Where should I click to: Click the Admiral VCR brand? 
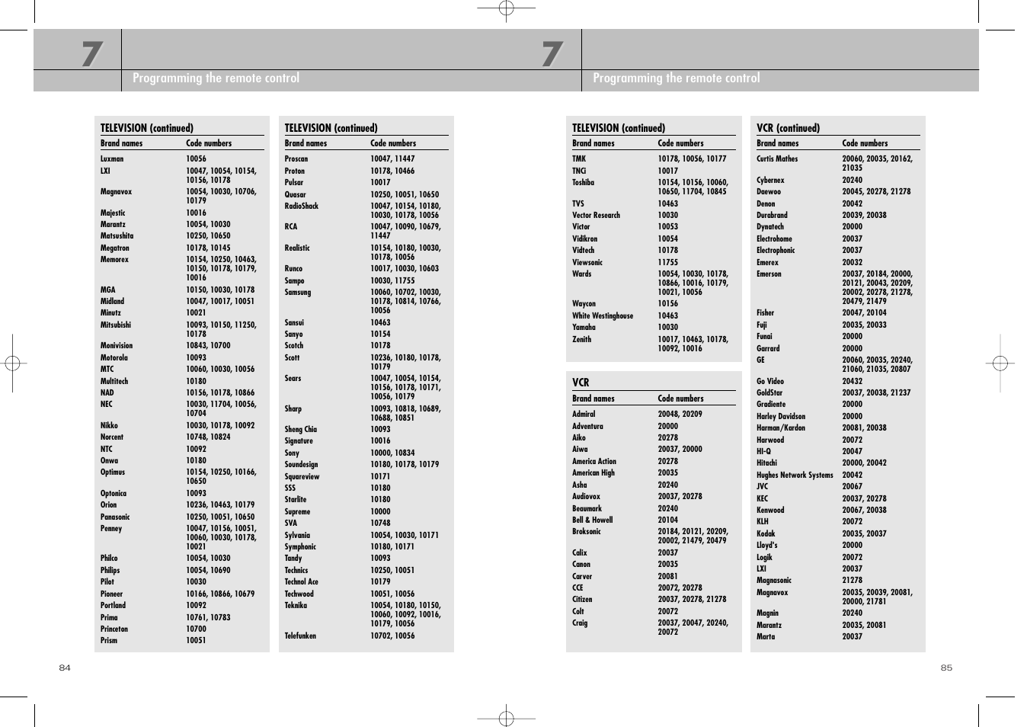tap(584, 415)
